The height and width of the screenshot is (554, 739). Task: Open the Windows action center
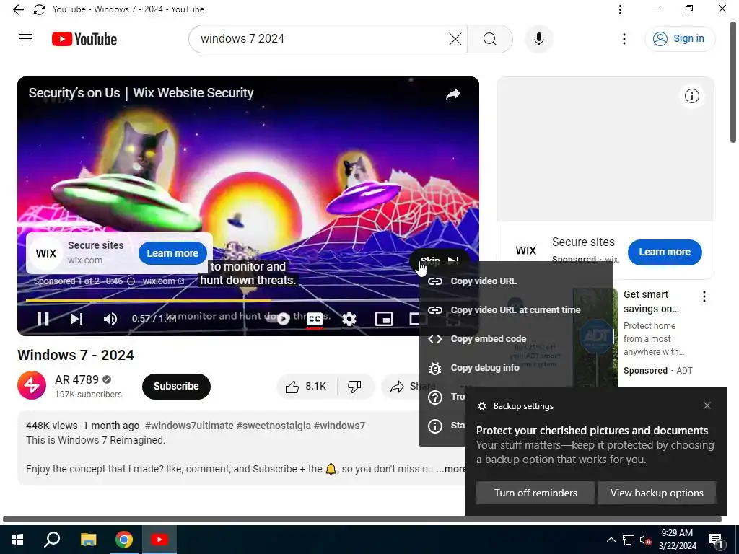[x=717, y=540]
